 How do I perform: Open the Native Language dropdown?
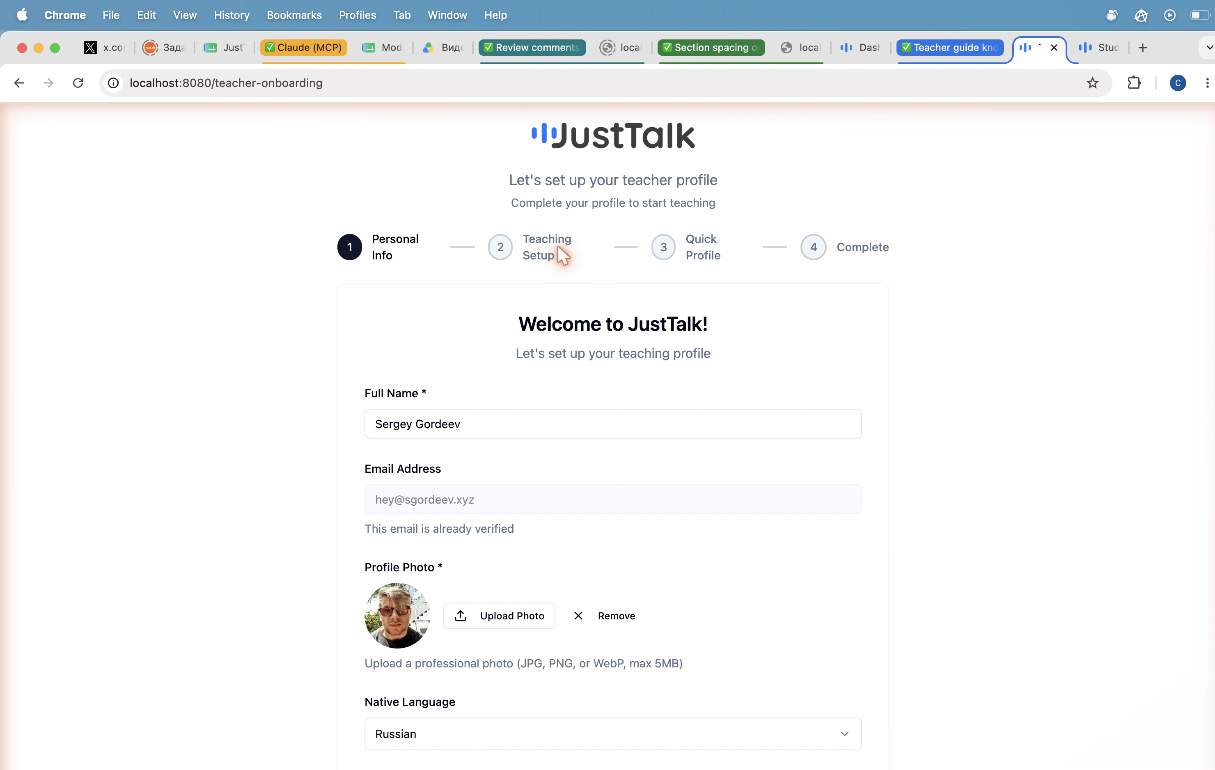tap(613, 733)
